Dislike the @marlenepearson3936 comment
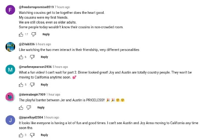Image resolution: width=200 pixels, height=140 pixels. click(x=32, y=85)
